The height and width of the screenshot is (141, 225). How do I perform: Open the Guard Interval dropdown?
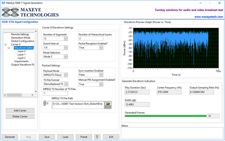[66, 48]
